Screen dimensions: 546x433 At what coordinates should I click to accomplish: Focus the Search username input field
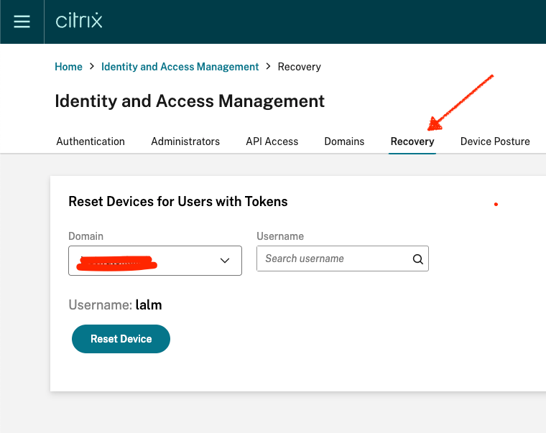coord(334,259)
